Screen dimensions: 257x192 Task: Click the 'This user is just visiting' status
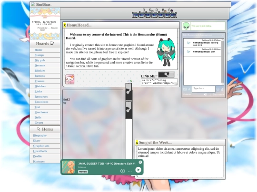(201, 26)
